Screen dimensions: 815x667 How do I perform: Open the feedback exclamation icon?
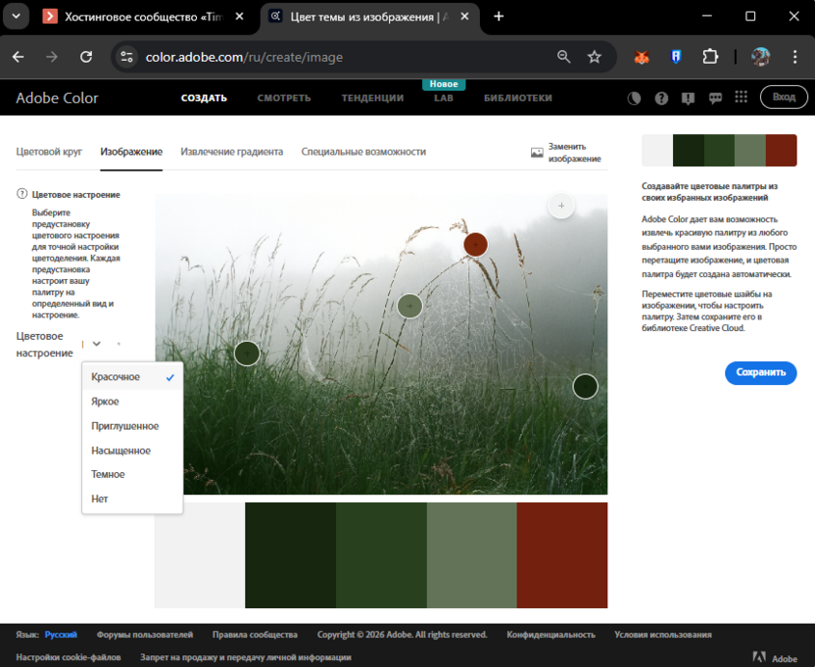tap(689, 97)
